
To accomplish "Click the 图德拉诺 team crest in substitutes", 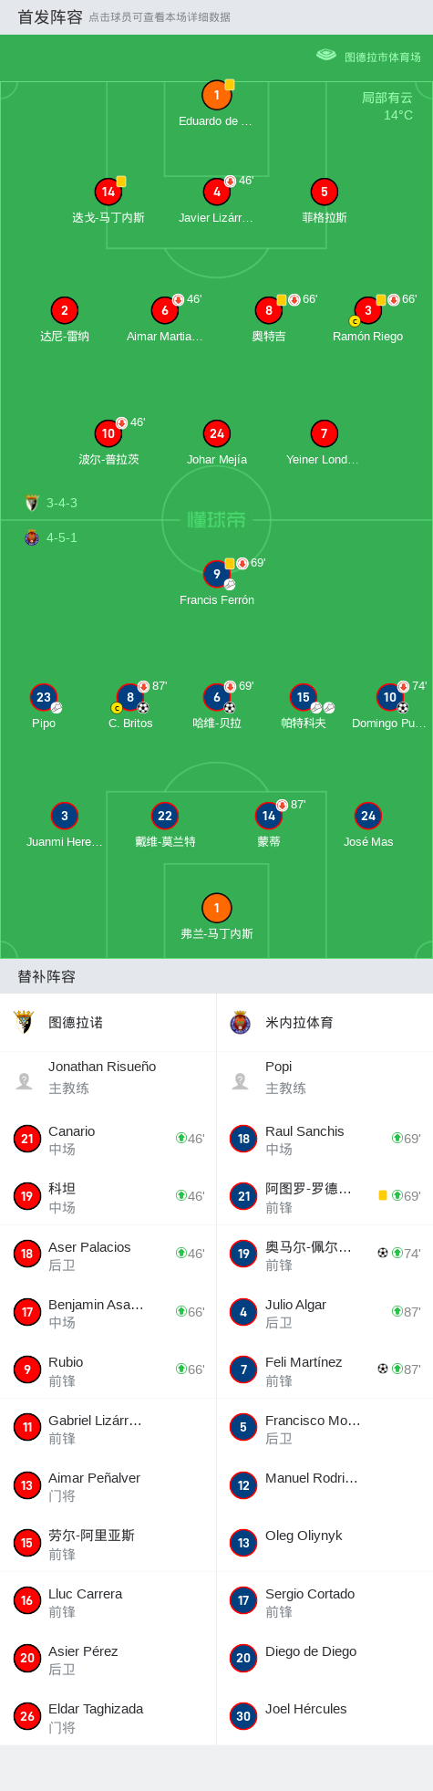I will coord(25,1022).
